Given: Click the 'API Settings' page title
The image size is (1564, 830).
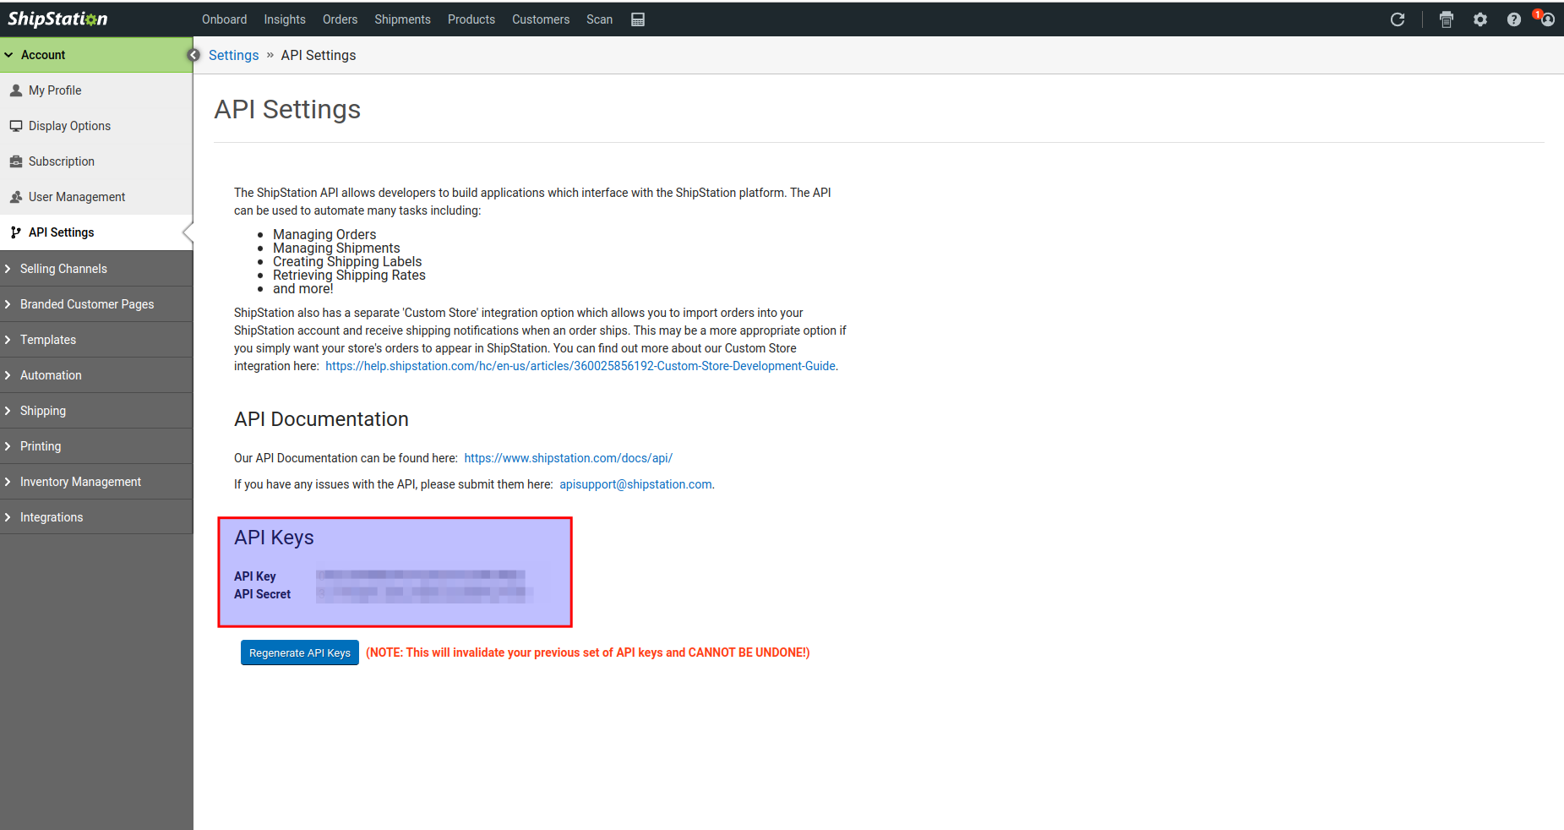Looking at the screenshot, I should [287, 109].
